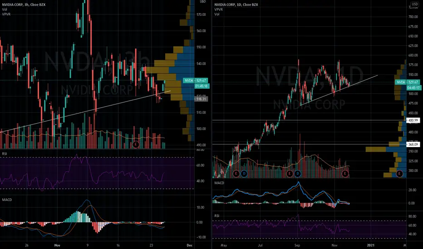Click the 'NVIDIA CORP, 1D, Cboe BZX' chart title
This screenshot has width=423, height=249.
[236, 5]
